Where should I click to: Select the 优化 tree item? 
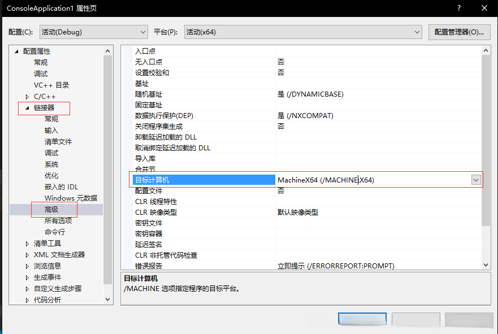tap(51, 176)
